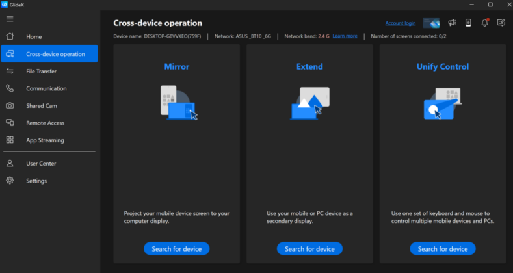513x273 pixels.
Task: Click Search for device under Unify Control
Action: (x=443, y=249)
